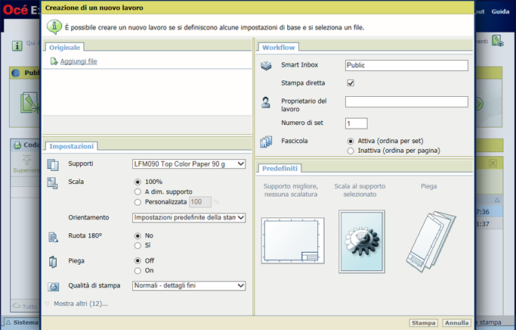Image resolution: width=516 pixels, height=330 pixels.
Task: Switch to the Originale tab
Action: coord(64,47)
